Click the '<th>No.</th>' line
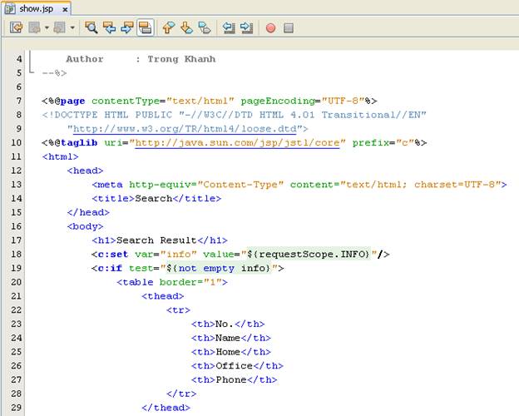The height and width of the screenshot is (416, 519). point(228,324)
